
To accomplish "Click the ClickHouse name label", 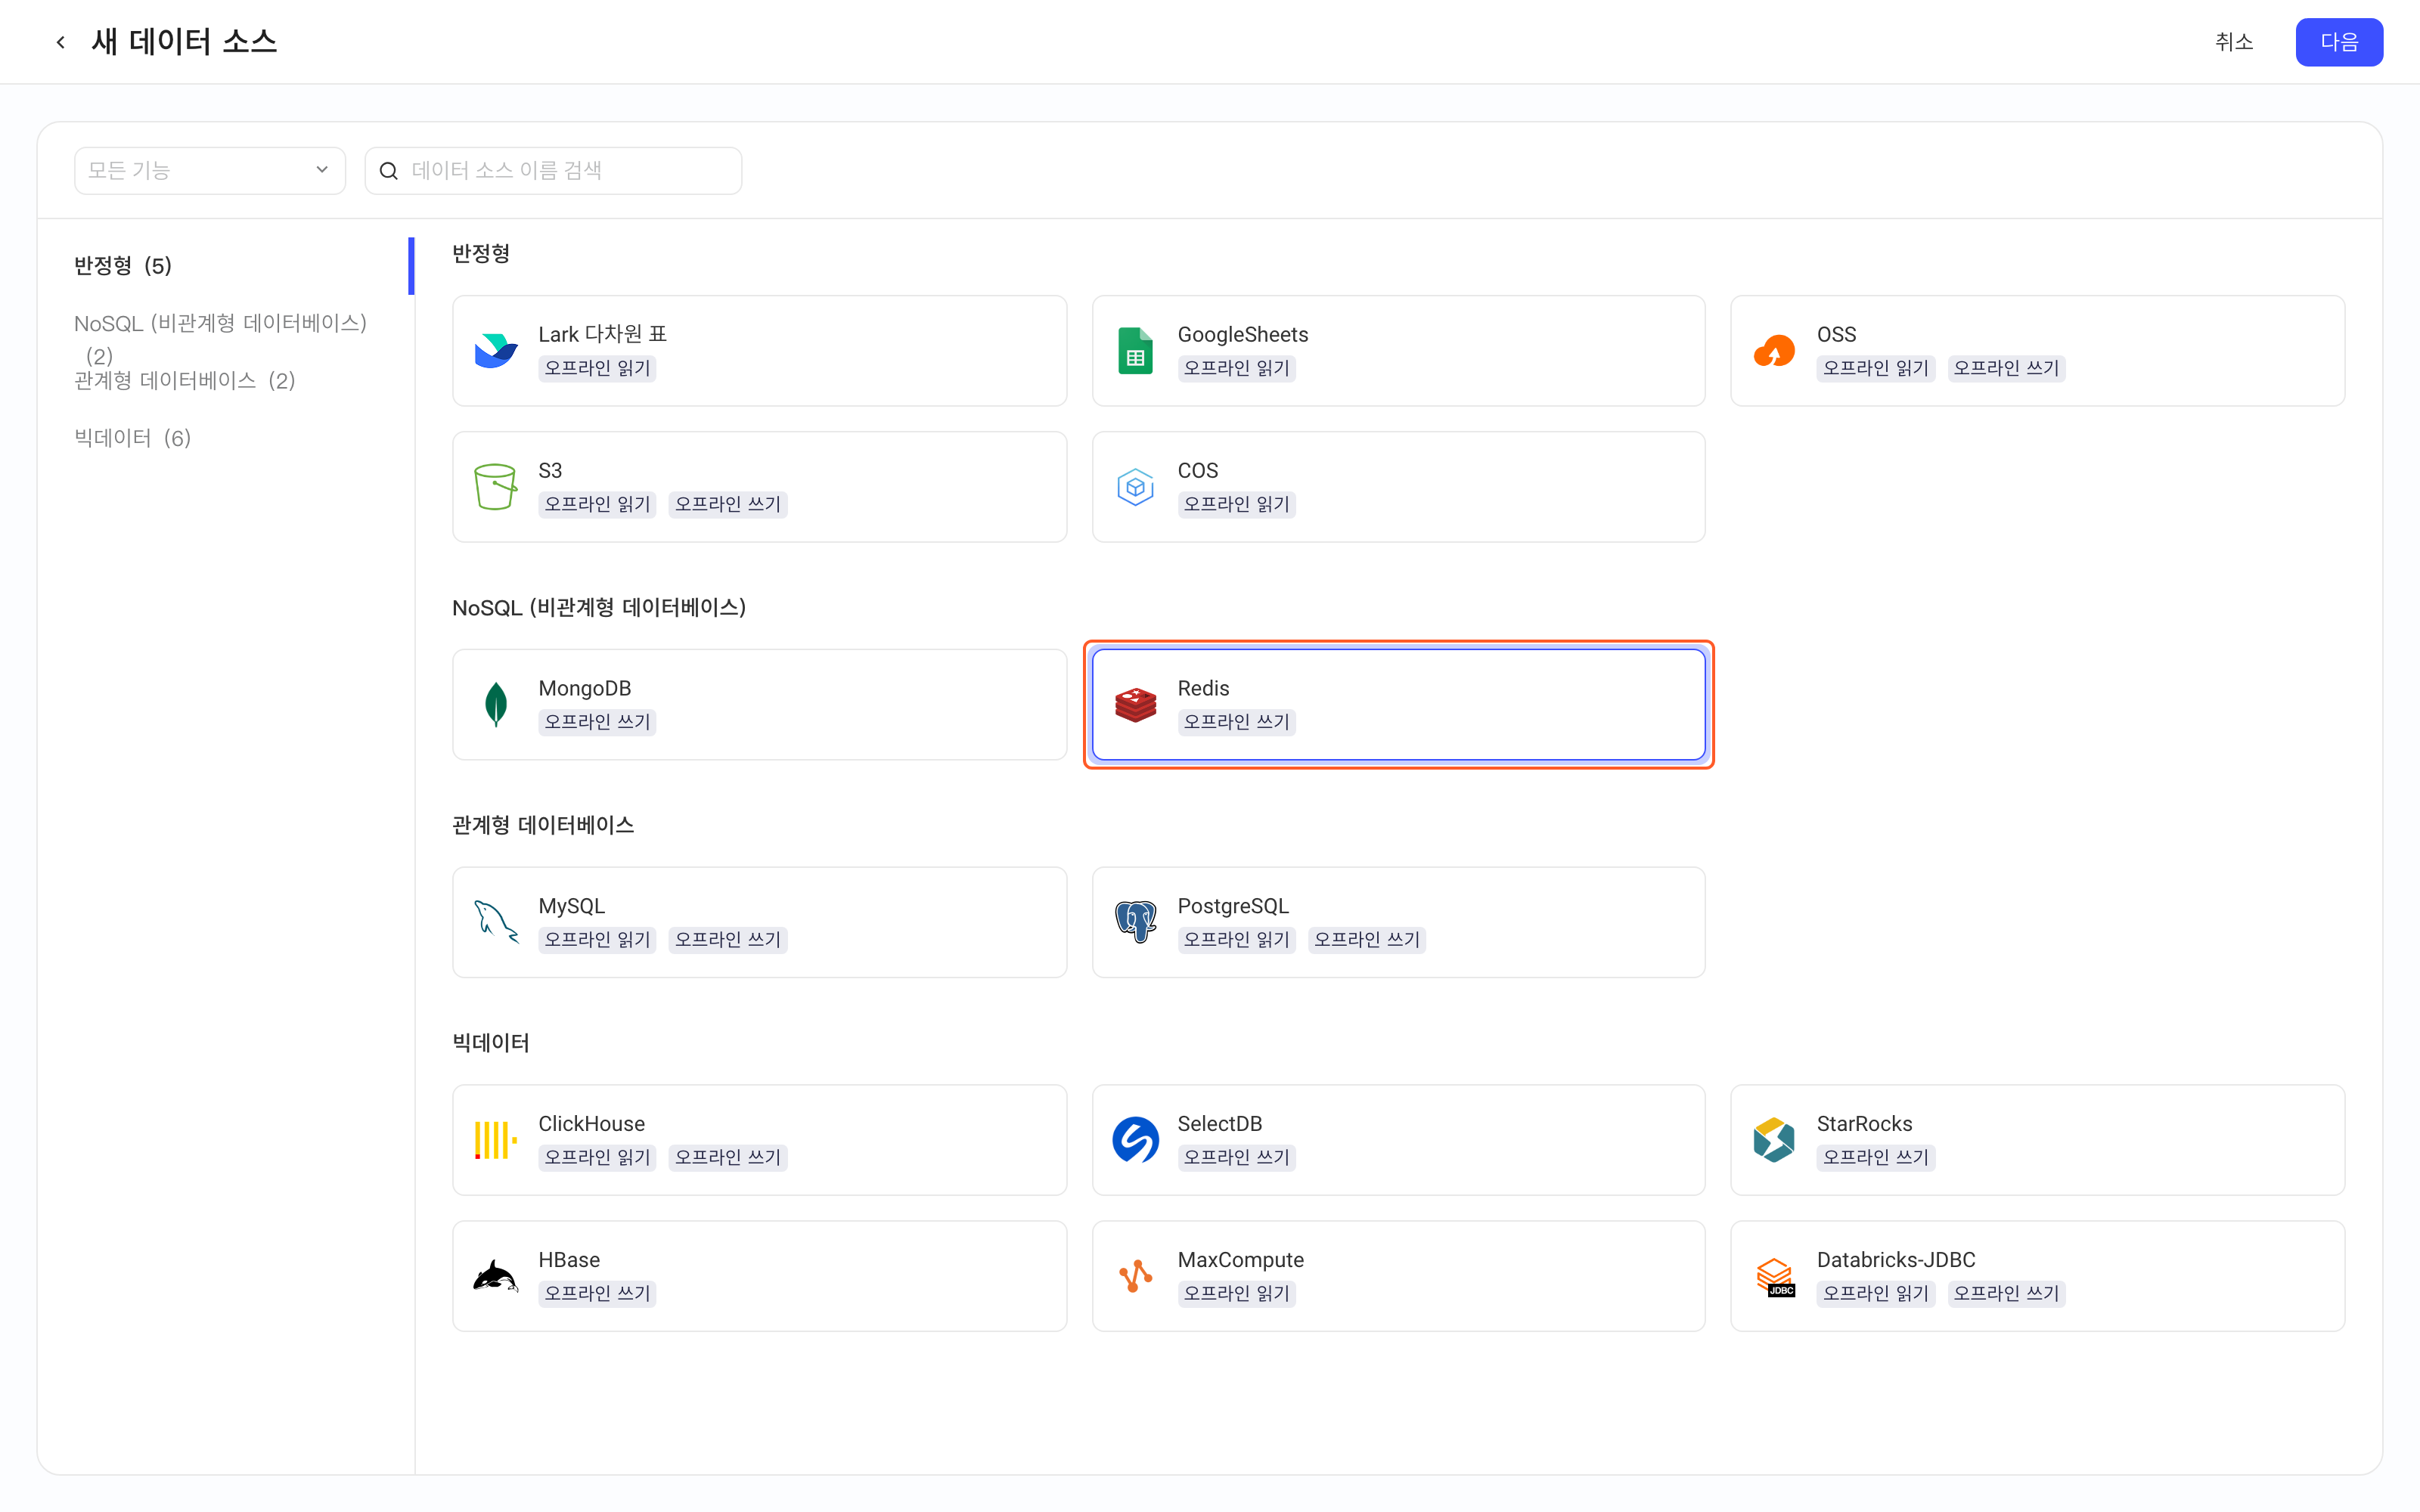I will (591, 1124).
